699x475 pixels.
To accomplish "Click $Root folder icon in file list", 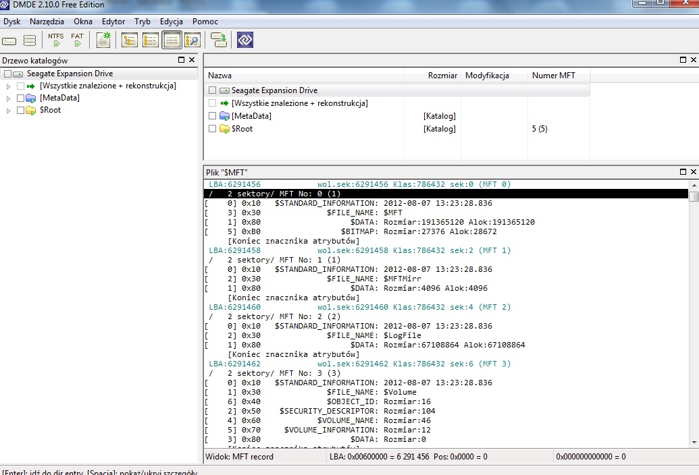I will click(x=224, y=129).
